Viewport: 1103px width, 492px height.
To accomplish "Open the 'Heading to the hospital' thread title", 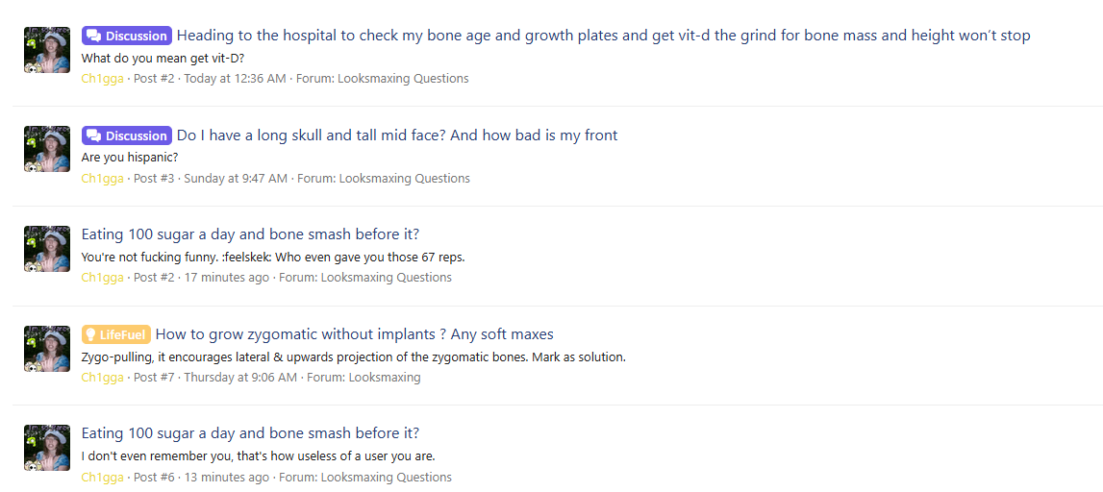I will click(x=604, y=36).
